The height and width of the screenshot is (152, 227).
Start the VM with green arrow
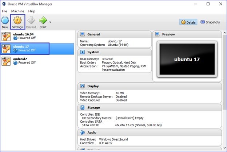pos(43,20)
